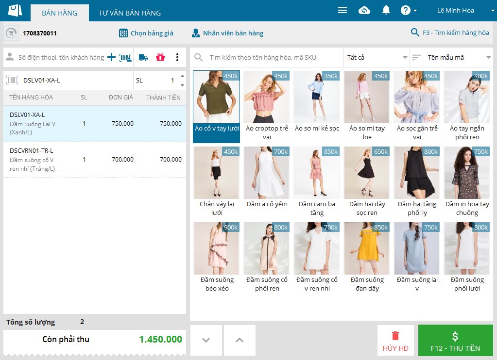Expand the help dropdown arrow
The width and height of the screenshot is (497, 360).
tap(415, 11)
